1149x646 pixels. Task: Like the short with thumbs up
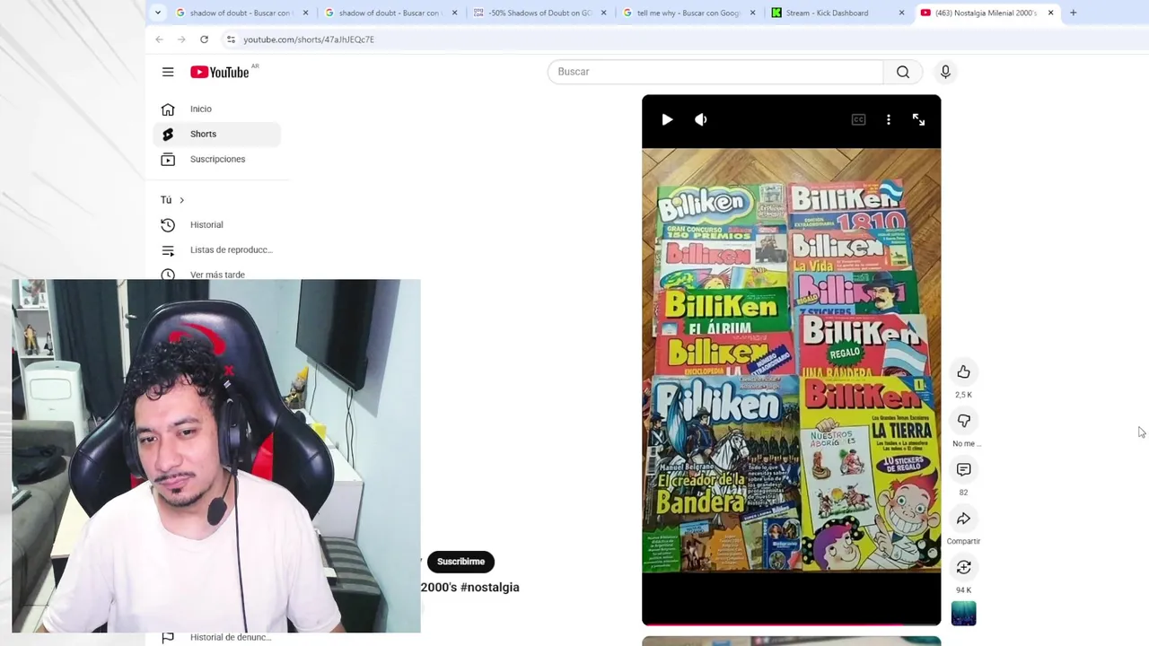tap(963, 371)
